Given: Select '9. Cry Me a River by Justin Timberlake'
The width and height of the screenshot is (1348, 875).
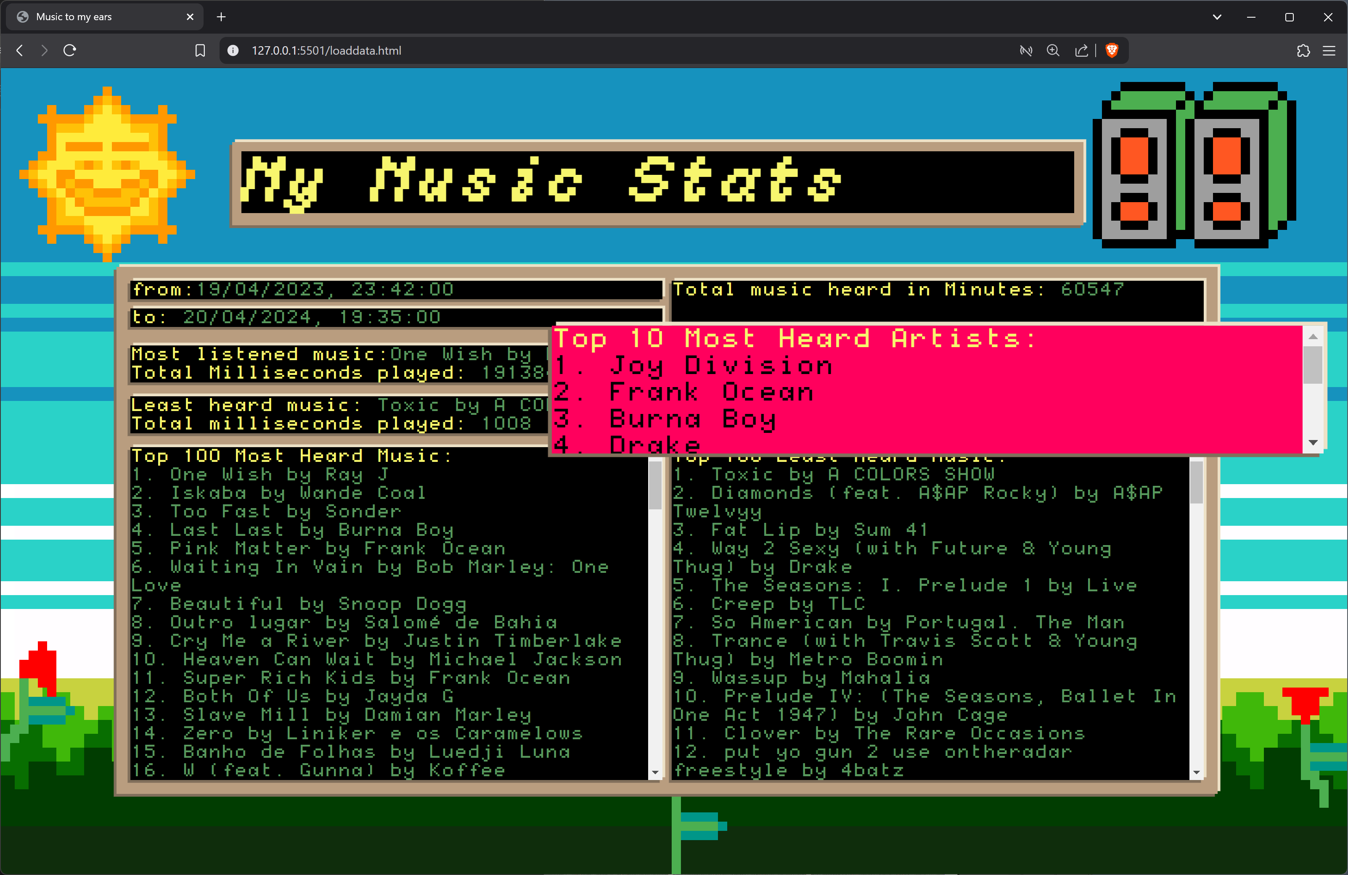Looking at the screenshot, I should click(376, 640).
